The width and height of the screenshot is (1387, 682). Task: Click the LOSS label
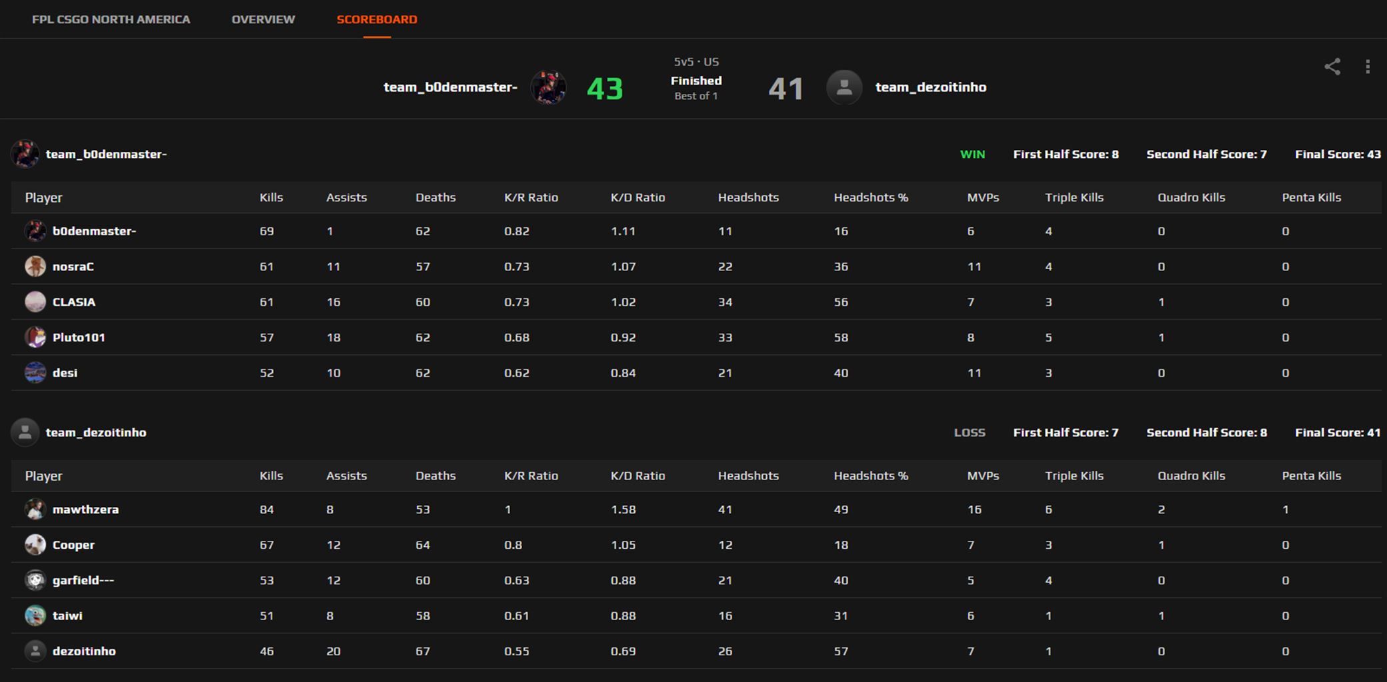[x=970, y=432]
